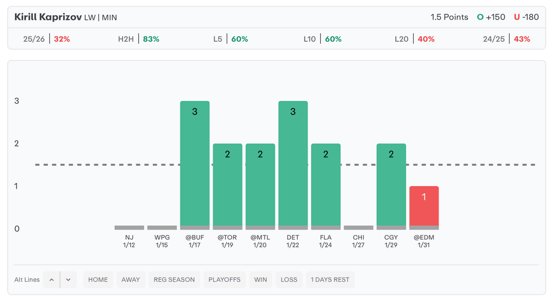Viewport: 553px width, 303px height.
Task: Decrease the alt line with down chevron
Action: [69, 280]
